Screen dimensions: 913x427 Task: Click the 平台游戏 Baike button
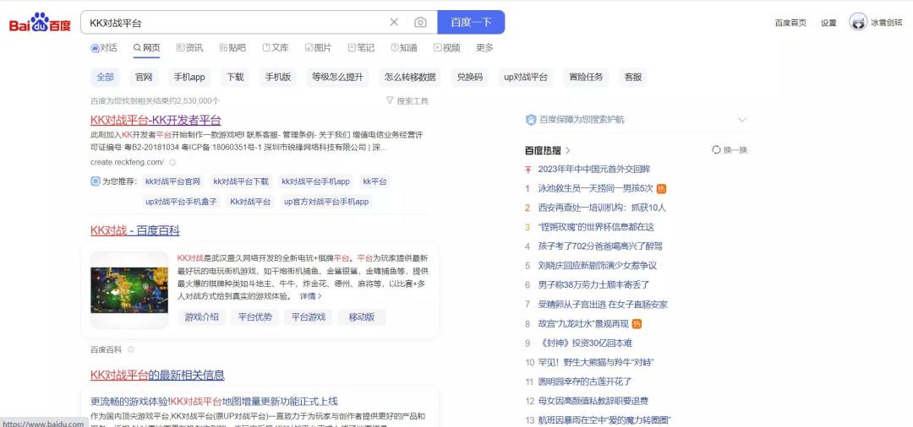coord(309,317)
